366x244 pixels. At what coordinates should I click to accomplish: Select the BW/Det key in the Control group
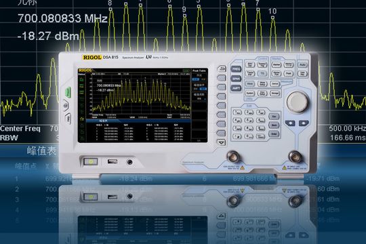coord(250,64)
